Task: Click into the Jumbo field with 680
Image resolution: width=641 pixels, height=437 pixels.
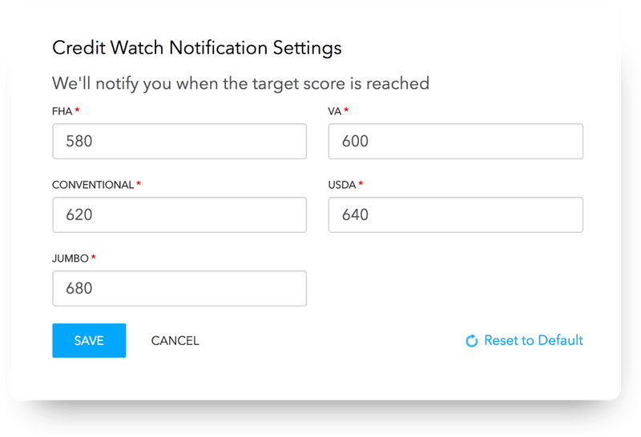Action: point(179,288)
